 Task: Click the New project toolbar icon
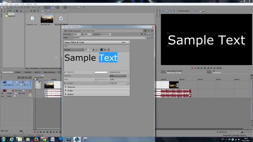tap(2, 7)
